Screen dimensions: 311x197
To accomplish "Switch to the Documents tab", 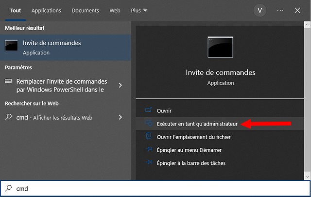I will (85, 10).
